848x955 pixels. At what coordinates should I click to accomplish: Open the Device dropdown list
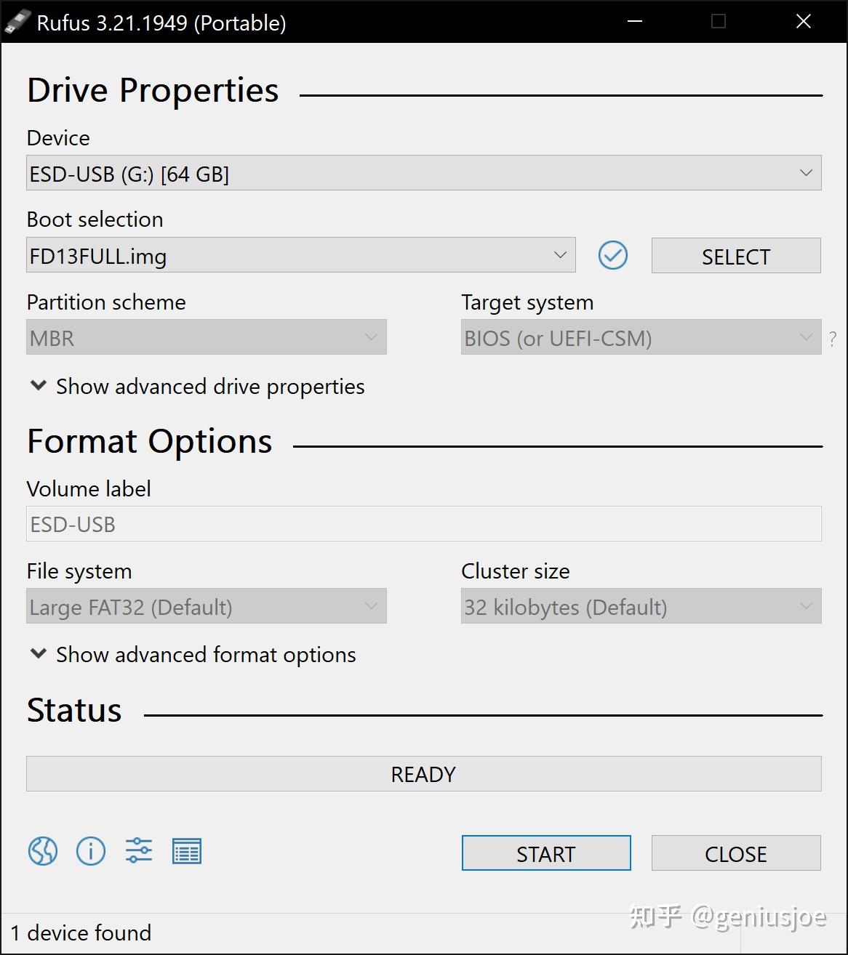423,174
